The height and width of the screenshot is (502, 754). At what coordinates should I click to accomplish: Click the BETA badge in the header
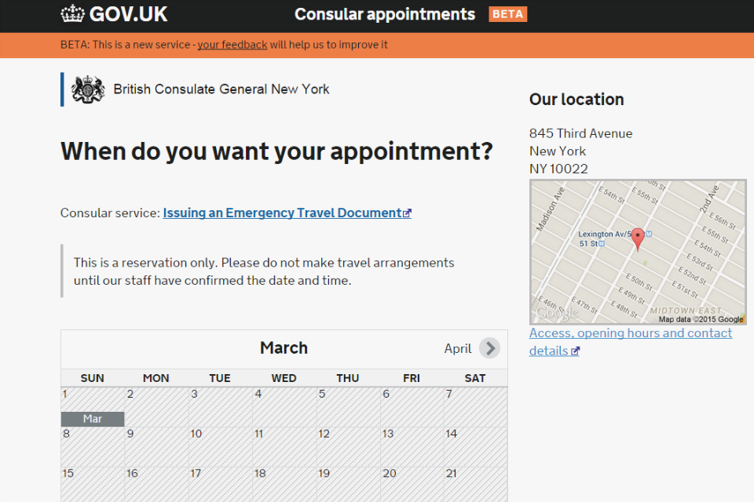coord(507,13)
